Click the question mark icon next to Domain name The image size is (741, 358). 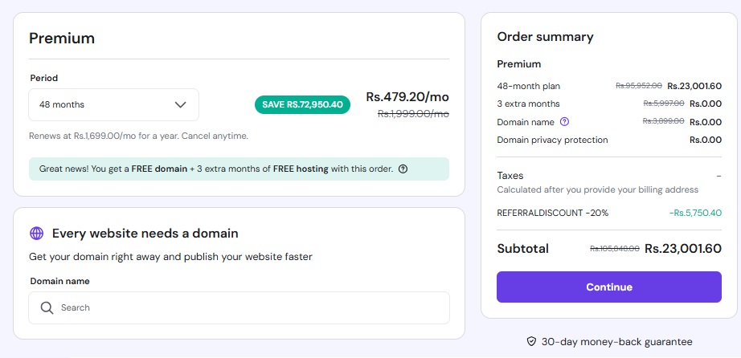point(564,122)
